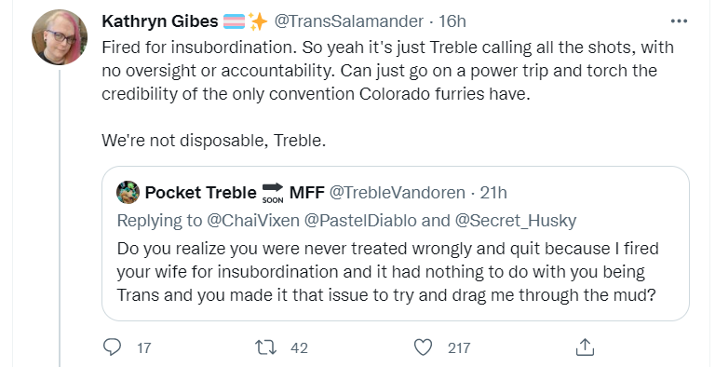Open the share upload icon
Viewport: 715px width, 367px height.
(x=584, y=347)
